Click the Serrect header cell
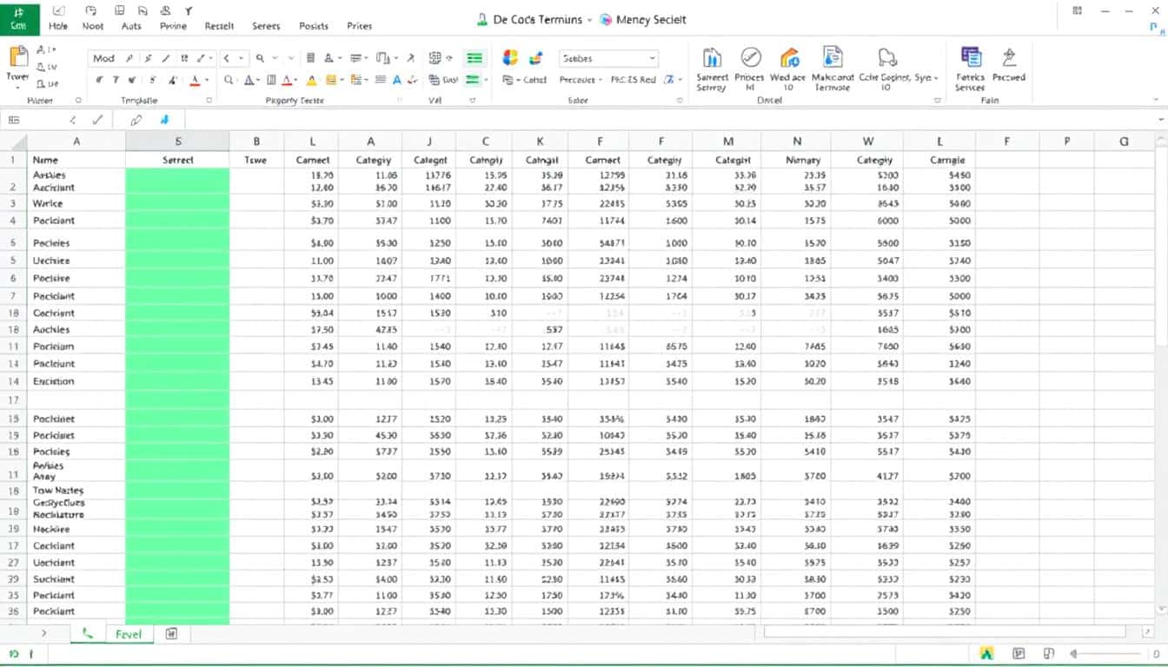This screenshot has height=667, width=1168. 177,160
